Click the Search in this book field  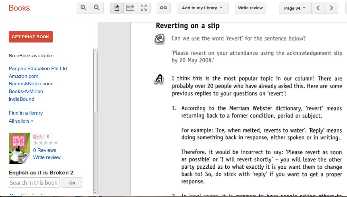34,183
